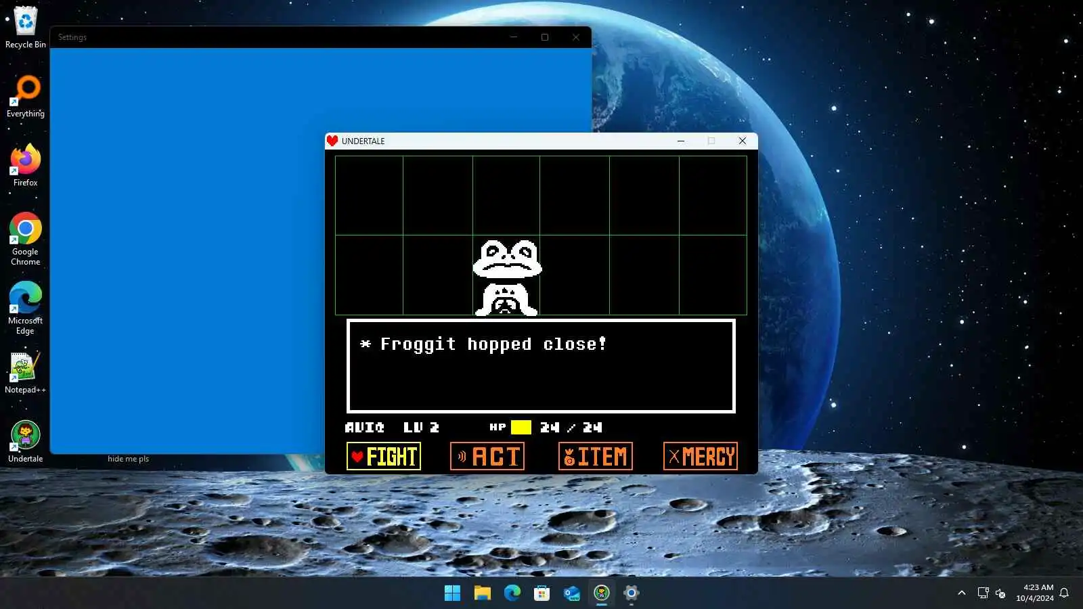This screenshot has width=1083, height=609.
Task: Click the Froggit enemy sprite
Action: coord(507,277)
